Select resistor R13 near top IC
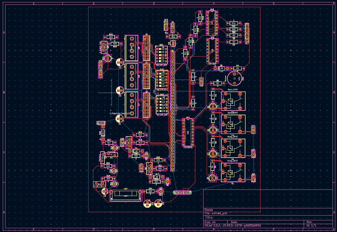 click(200, 18)
